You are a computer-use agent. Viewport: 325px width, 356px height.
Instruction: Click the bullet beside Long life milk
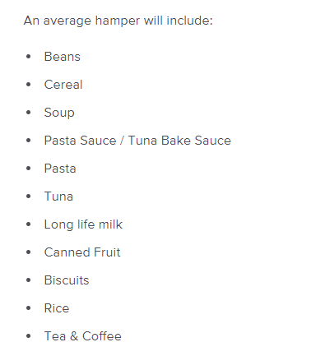click(28, 224)
